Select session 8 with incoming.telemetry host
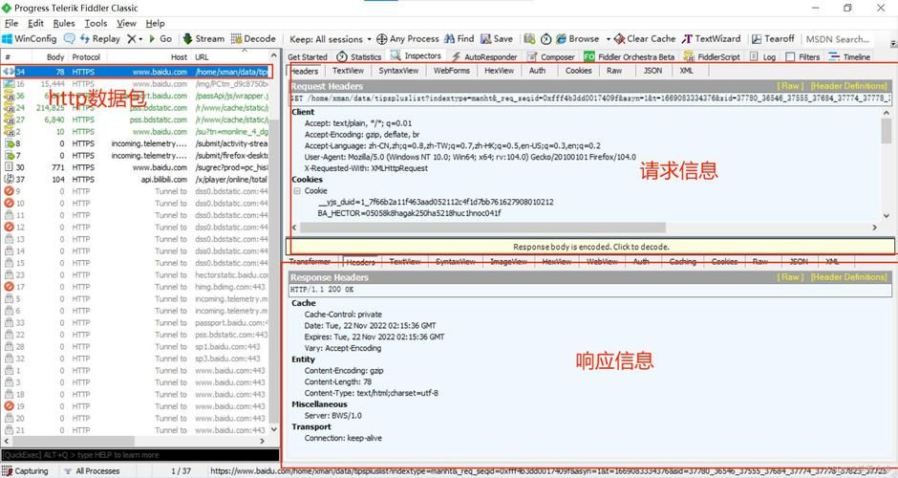898x478 pixels. [138, 143]
